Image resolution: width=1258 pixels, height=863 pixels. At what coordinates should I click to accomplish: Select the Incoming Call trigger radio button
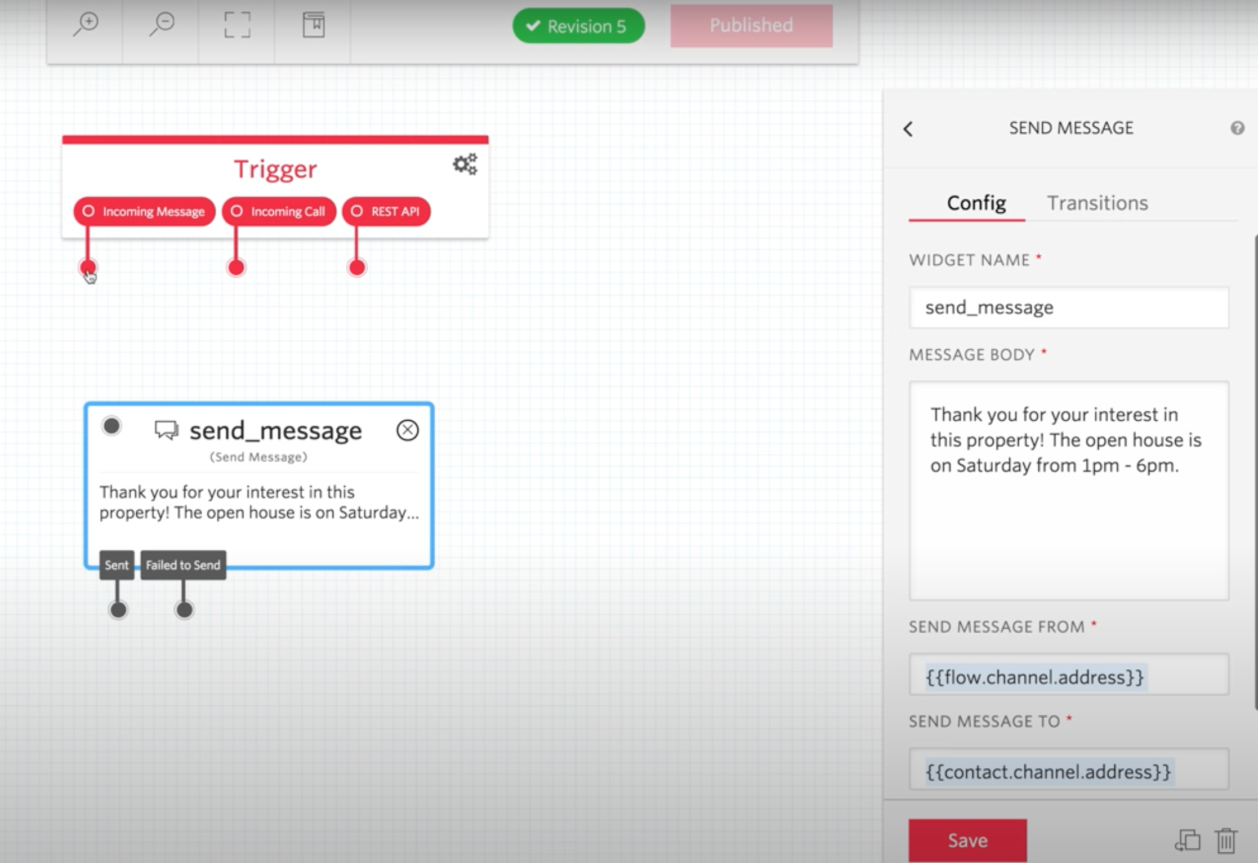(x=237, y=211)
